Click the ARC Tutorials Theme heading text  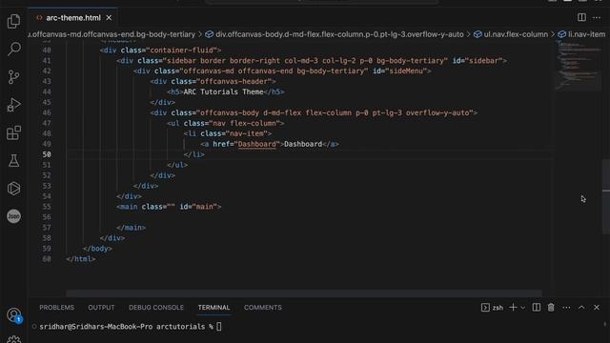(x=223, y=91)
